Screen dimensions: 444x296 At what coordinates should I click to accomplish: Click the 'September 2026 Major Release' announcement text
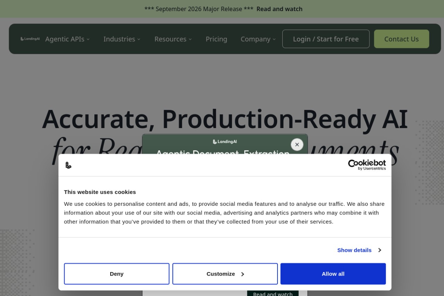click(x=199, y=9)
